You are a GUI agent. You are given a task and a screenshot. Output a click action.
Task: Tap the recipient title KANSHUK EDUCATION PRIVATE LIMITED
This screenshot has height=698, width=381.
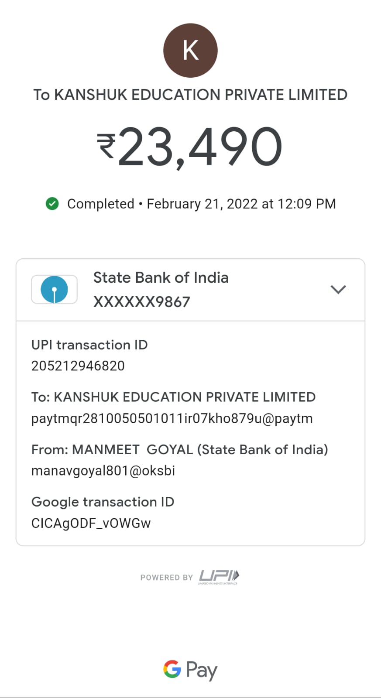point(190,95)
